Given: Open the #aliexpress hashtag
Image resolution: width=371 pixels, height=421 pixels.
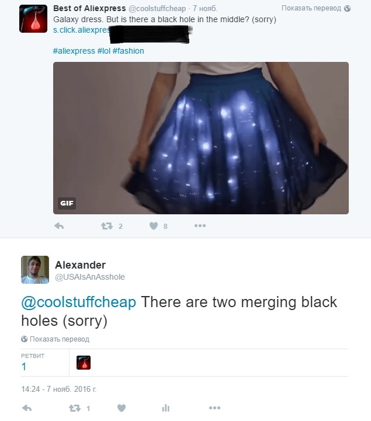Looking at the screenshot, I should tap(74, 51).
